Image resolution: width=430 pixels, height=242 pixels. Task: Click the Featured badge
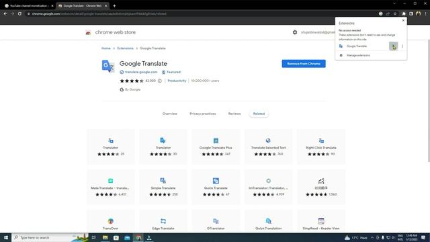(x=171, y=72)
